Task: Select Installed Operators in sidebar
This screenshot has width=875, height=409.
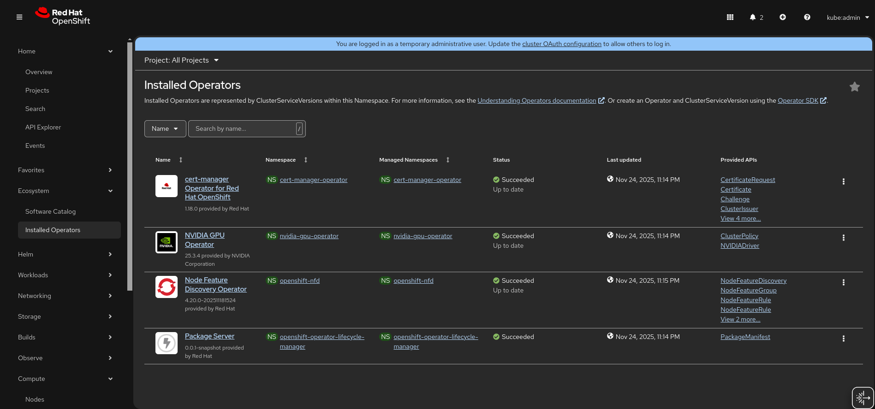Action: pos(69,230)
